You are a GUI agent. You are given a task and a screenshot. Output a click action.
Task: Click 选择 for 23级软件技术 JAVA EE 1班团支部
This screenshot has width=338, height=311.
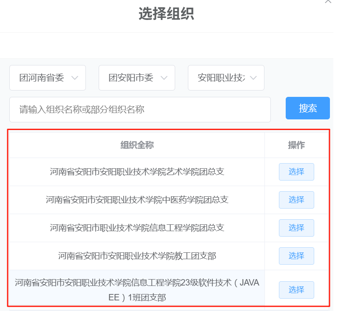[x=296, y=290]
